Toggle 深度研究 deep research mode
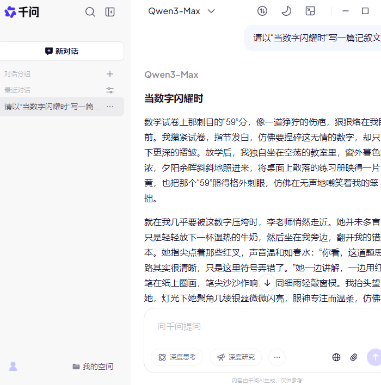Image resolution: width=381 pixels, height=385 pixels. click(236, 357)
